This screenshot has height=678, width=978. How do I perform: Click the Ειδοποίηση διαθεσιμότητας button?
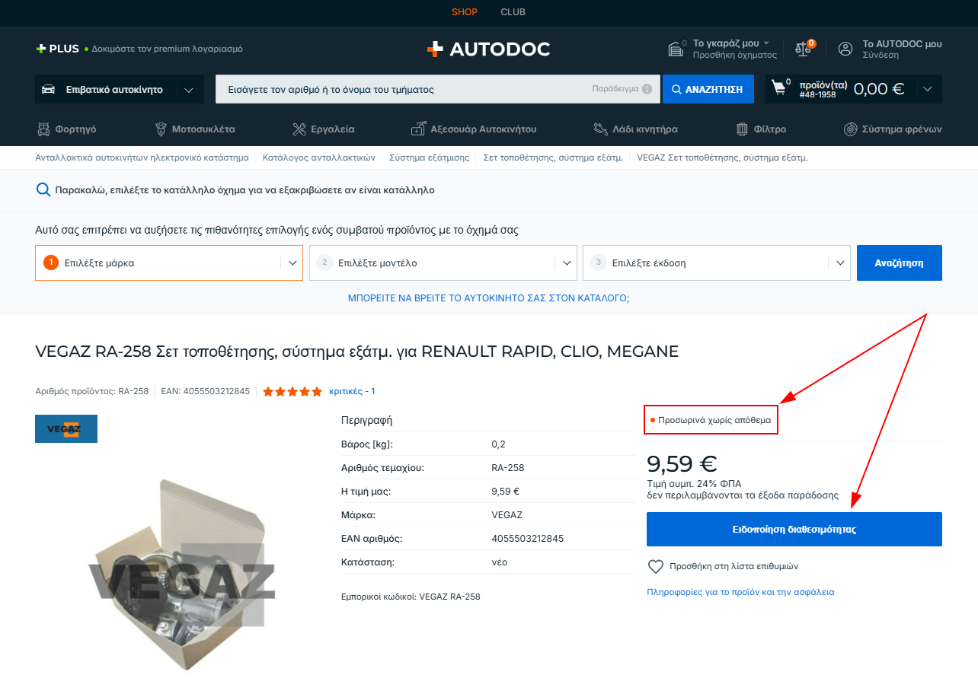tap(794, 529)
